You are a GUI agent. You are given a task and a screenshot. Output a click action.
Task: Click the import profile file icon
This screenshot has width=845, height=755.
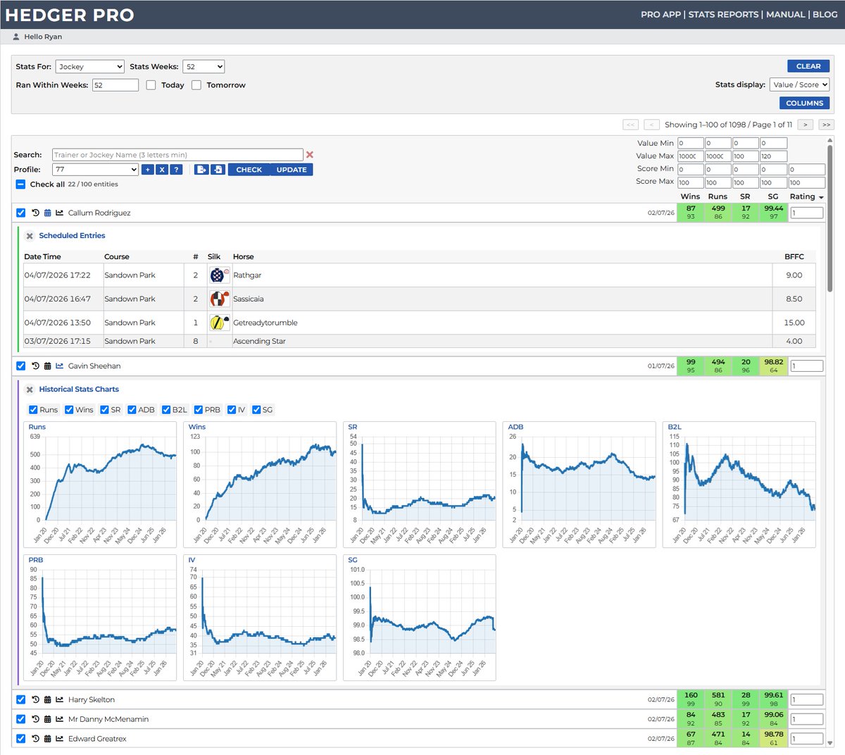(218, 170)
